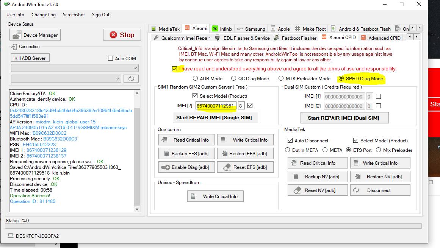
Task: Click the Device Manager icon button
Action: 35,35
